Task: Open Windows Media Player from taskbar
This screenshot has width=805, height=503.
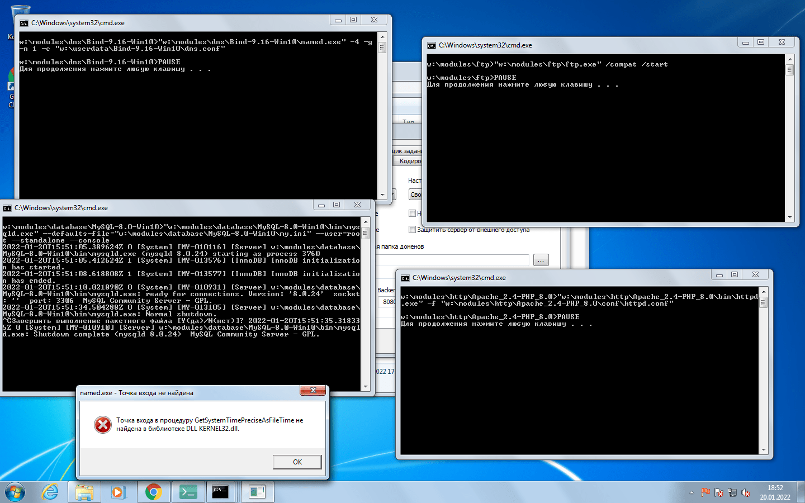Action: tap(118, 492)
